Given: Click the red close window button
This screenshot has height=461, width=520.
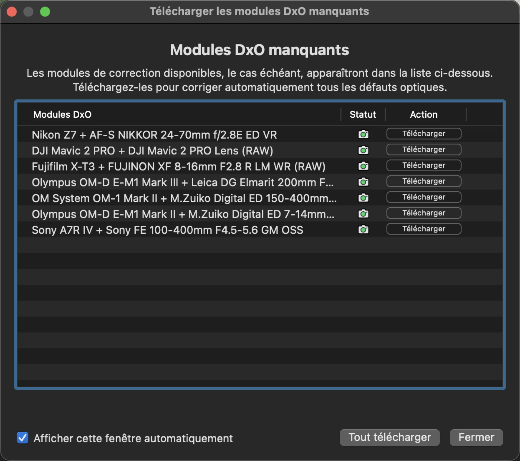Looking at the screenshot, I should (x=12, y=12).
